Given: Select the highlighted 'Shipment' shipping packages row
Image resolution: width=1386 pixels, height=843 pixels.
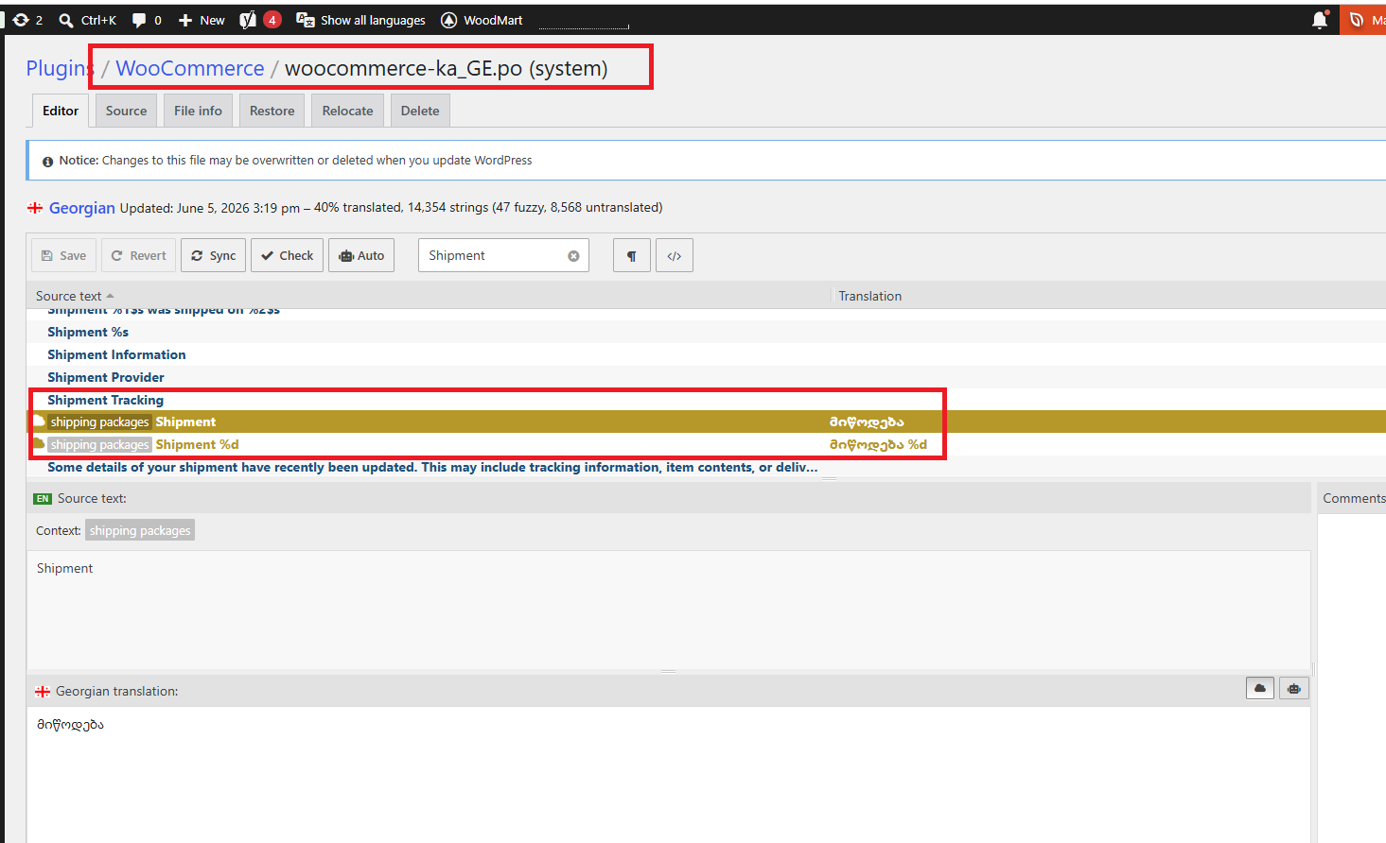Looking at the screenshot, I should point(707,421).
